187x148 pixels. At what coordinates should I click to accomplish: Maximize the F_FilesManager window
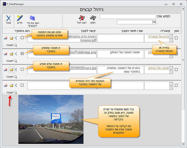(174, 4)
